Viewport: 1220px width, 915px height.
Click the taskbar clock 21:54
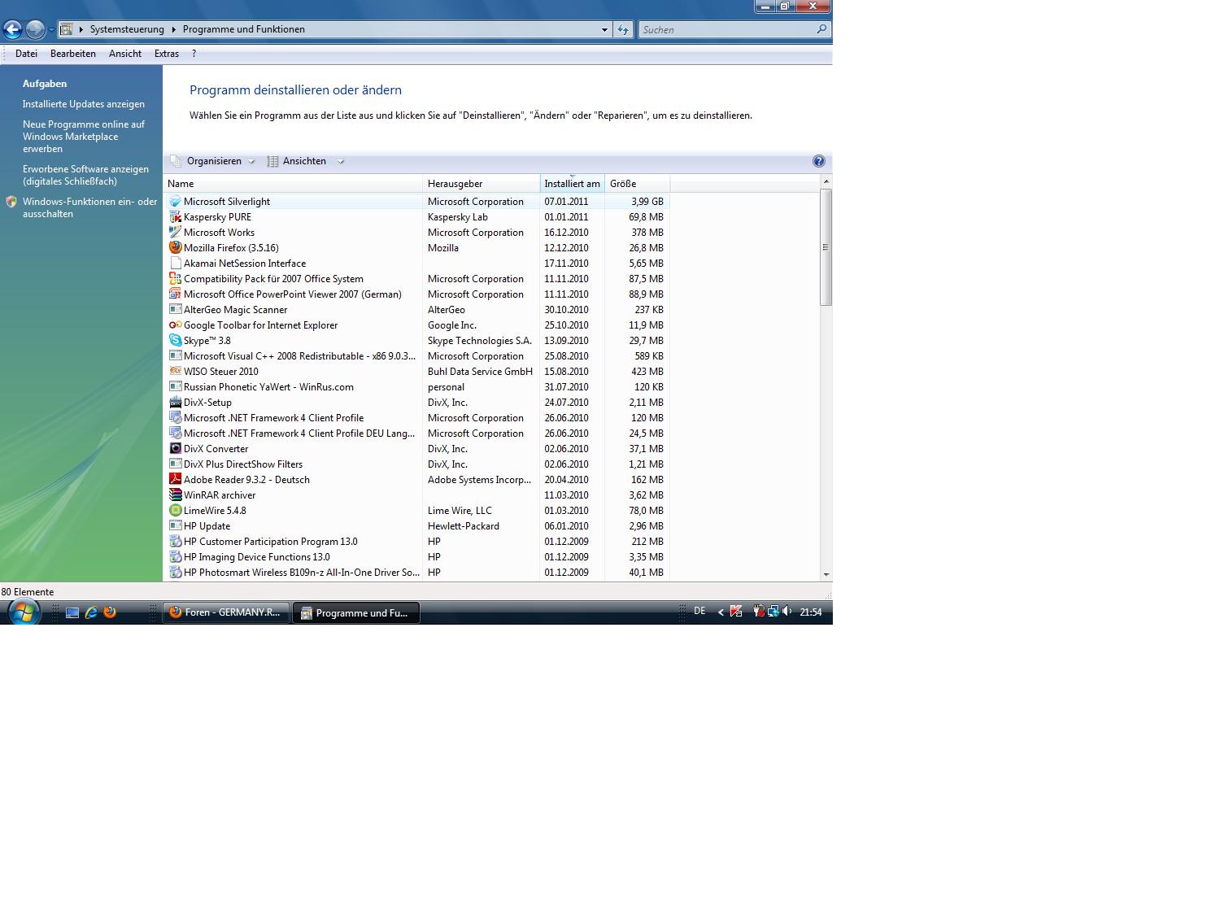[811, 612]
